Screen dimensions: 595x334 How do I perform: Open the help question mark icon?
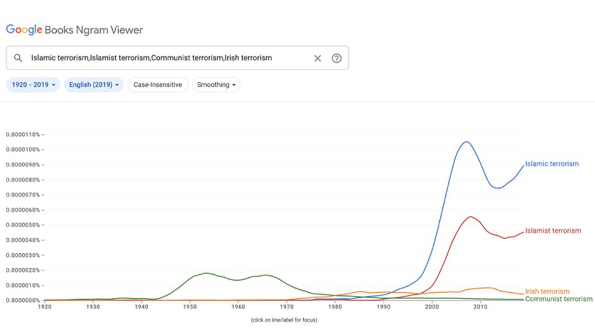tap(337, 58)
